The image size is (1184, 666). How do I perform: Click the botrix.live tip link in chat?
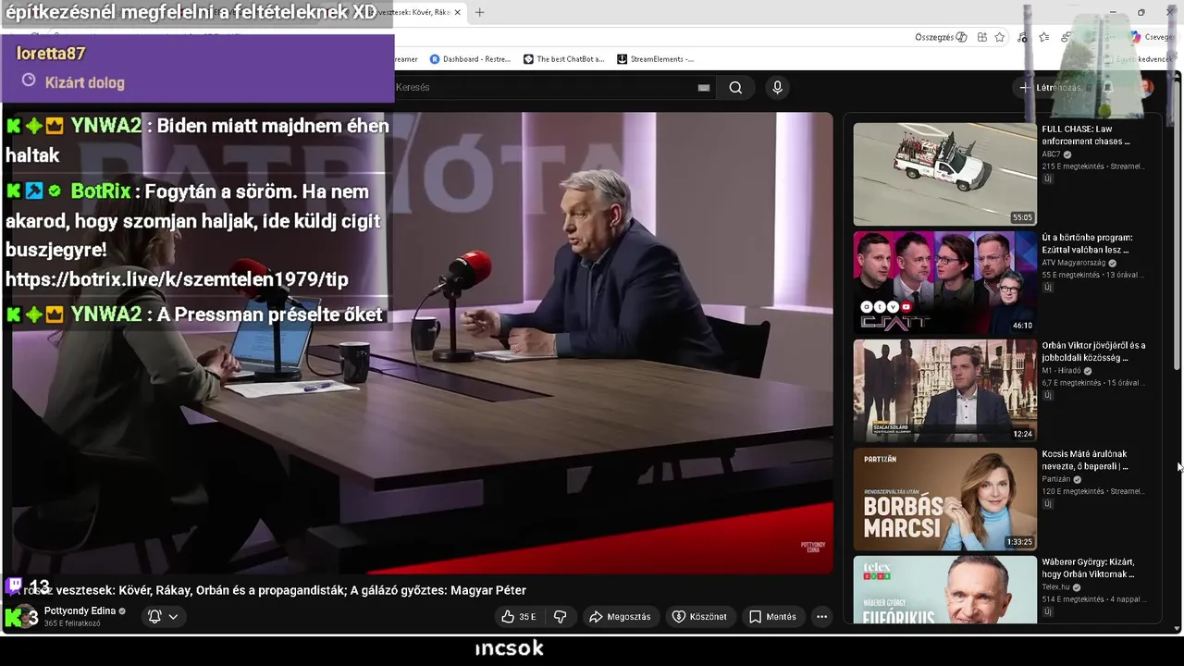click(177, 279)
